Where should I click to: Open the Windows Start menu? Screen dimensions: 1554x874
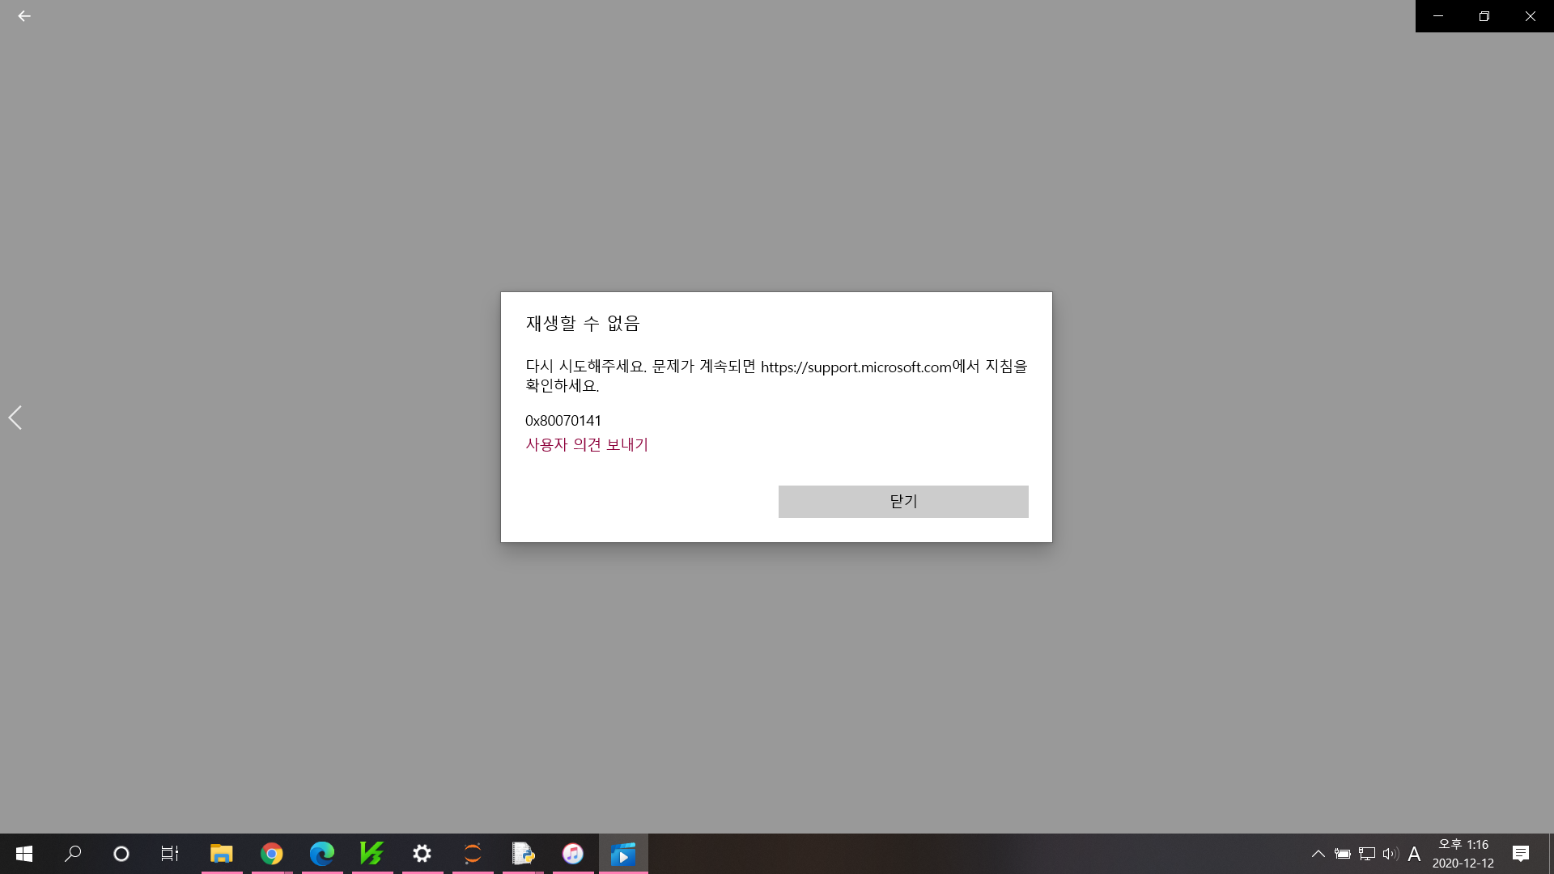(x=24, y=854)
